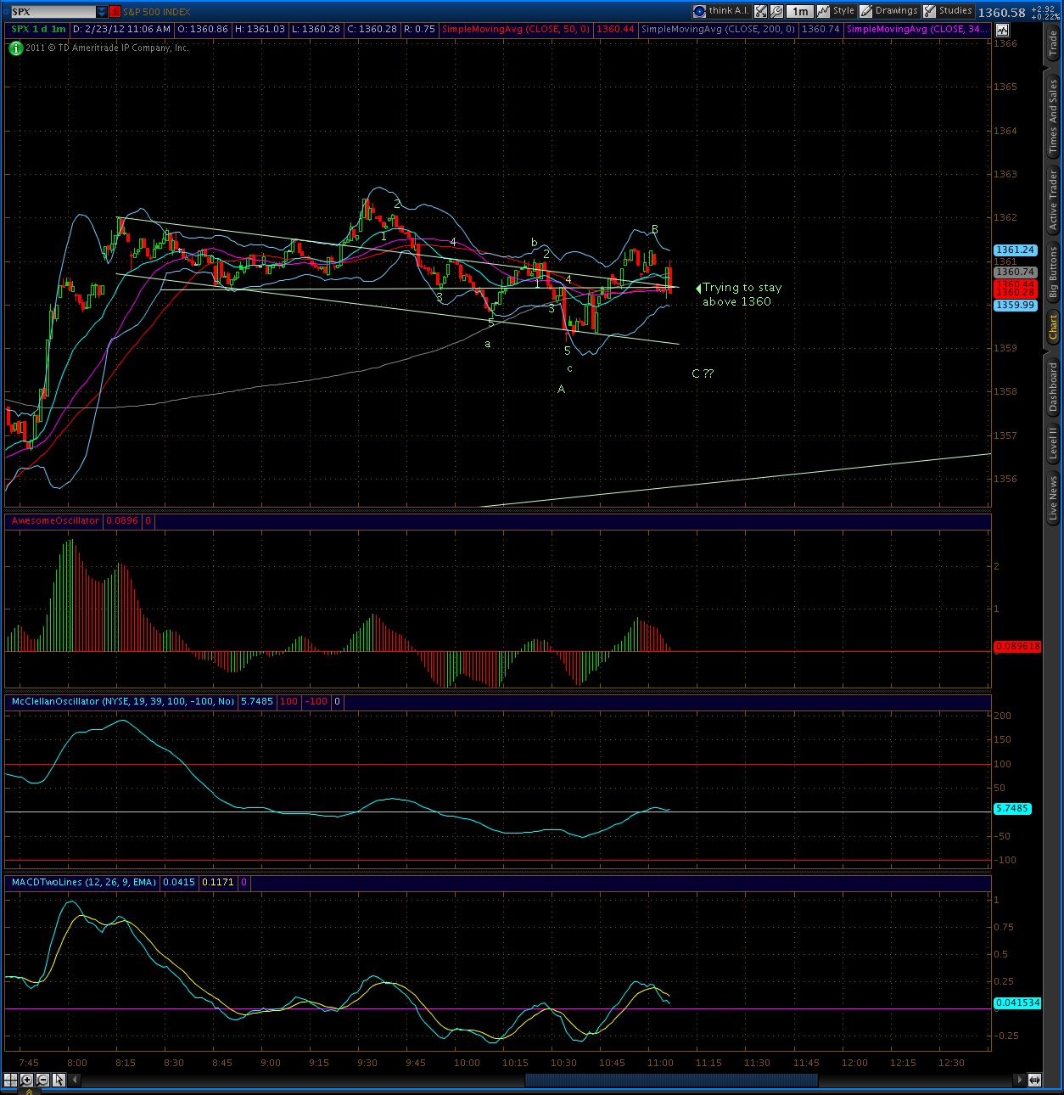The height and width of the screenshot is (1095, 1064).
Task: Click the 0.089618 Awesome Oscillator value bubble
Action: [x=1016, y=647]
